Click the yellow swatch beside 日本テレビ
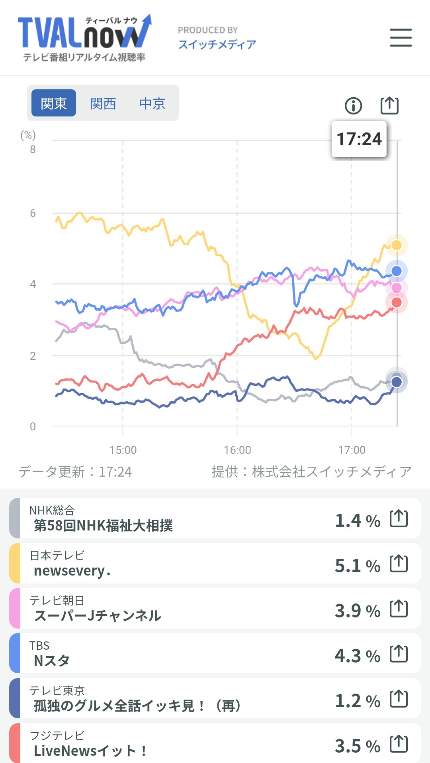This screenshot has height=763, width=430. [15, 563]
